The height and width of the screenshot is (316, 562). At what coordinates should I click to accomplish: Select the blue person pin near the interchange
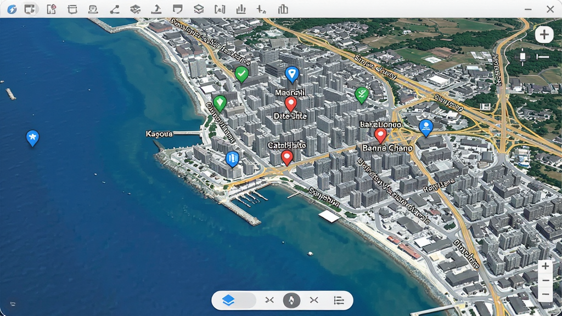tap(426, 128)
